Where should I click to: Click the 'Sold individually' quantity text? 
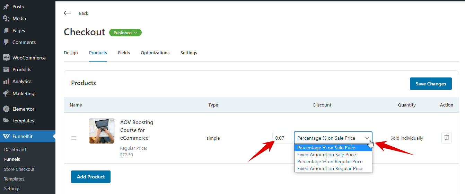pyautogui.click(x=407, y=138)
